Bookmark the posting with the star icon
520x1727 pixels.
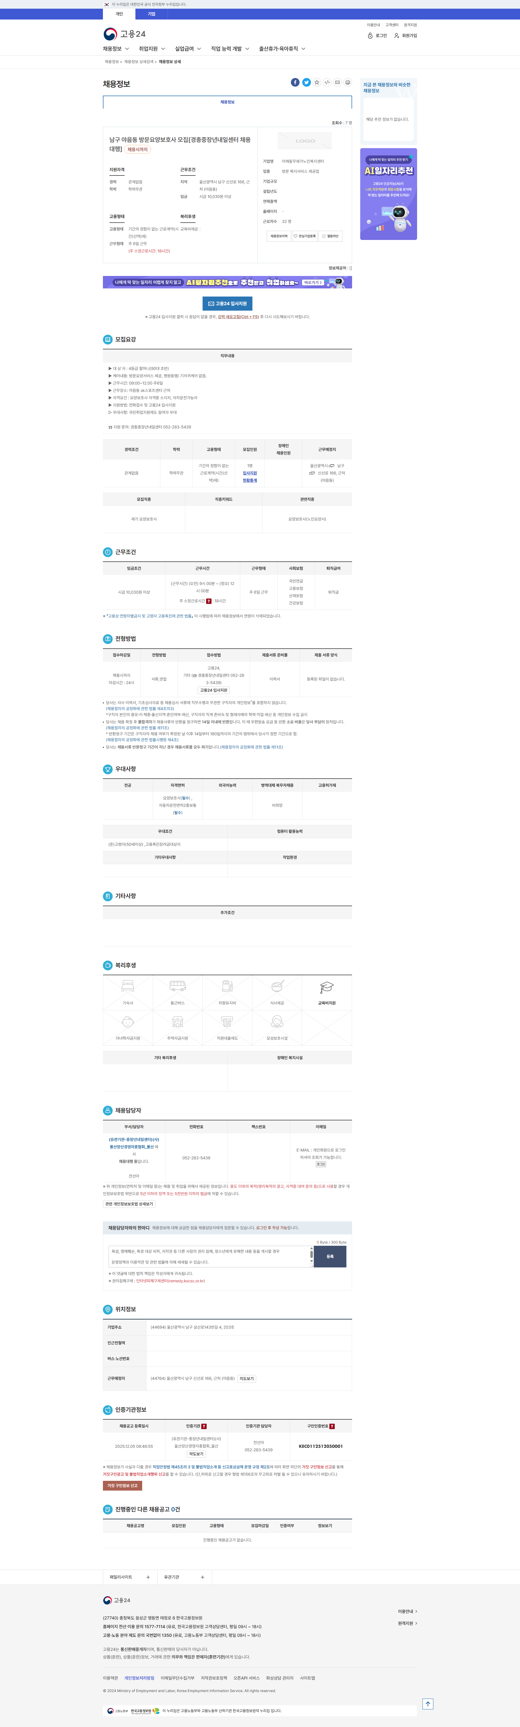[317, 82]
